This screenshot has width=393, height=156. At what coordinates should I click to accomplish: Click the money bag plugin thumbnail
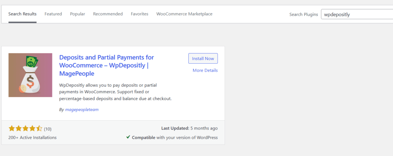30,75
